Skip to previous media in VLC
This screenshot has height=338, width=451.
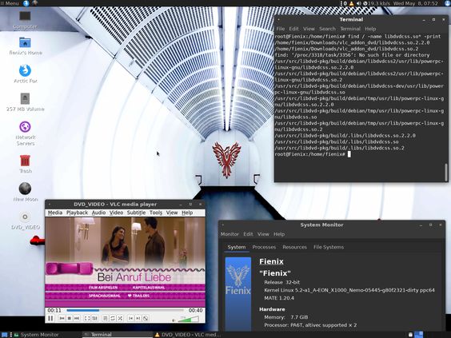(62, 318)
